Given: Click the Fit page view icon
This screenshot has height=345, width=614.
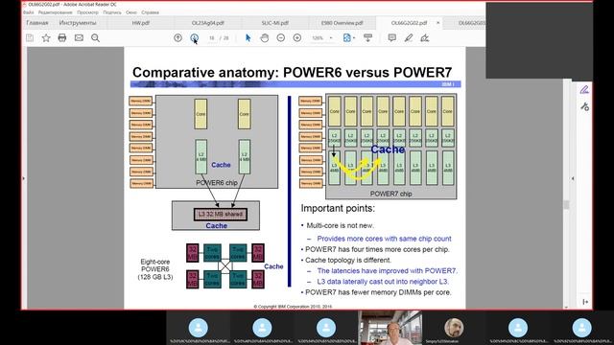Looking at the screenshot, I should [x=346, y=38].
